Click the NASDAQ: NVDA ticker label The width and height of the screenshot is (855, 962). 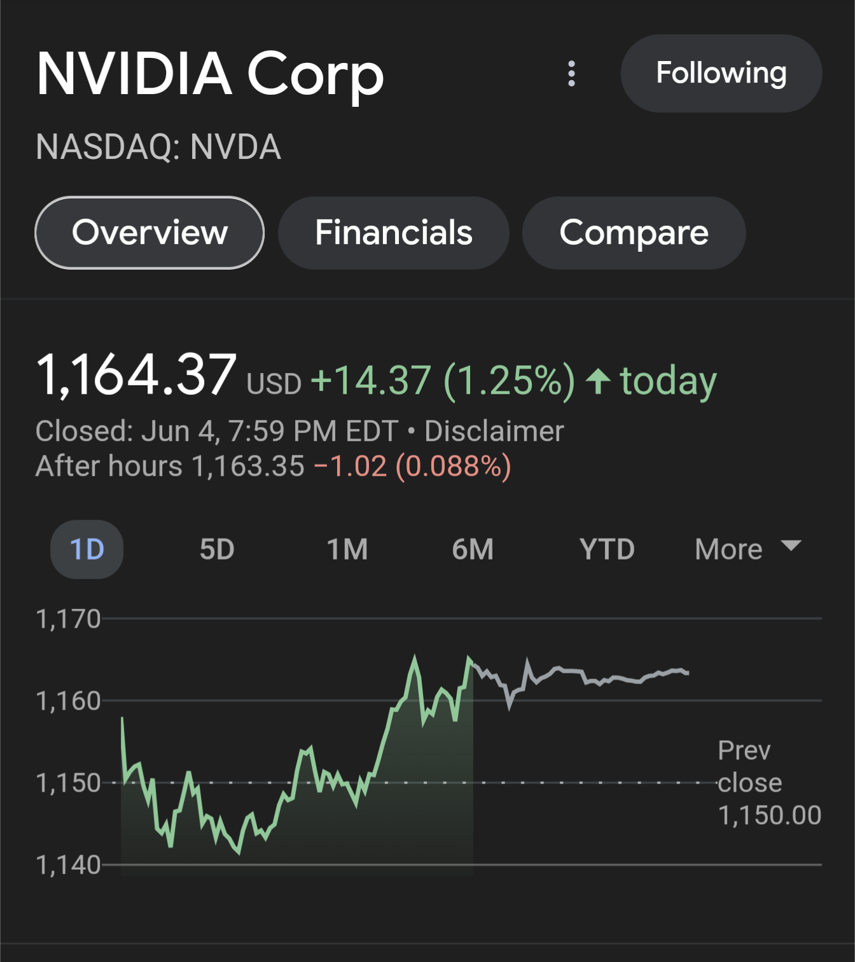tap(158, 147)
